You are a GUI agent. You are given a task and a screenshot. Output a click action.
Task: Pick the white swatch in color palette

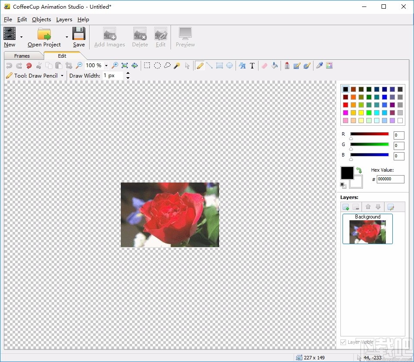[400, 121]
